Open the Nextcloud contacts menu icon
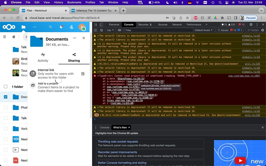The image size is (266, 166). point(71,27)
